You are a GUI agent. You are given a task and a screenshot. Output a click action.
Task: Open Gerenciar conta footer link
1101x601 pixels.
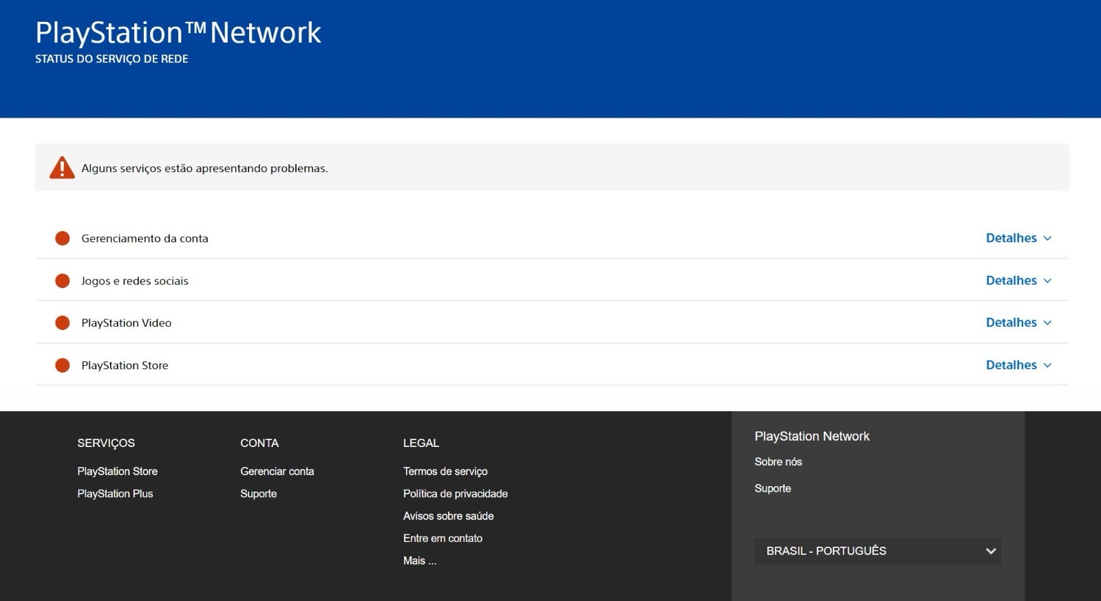click(x=277, y=471)
